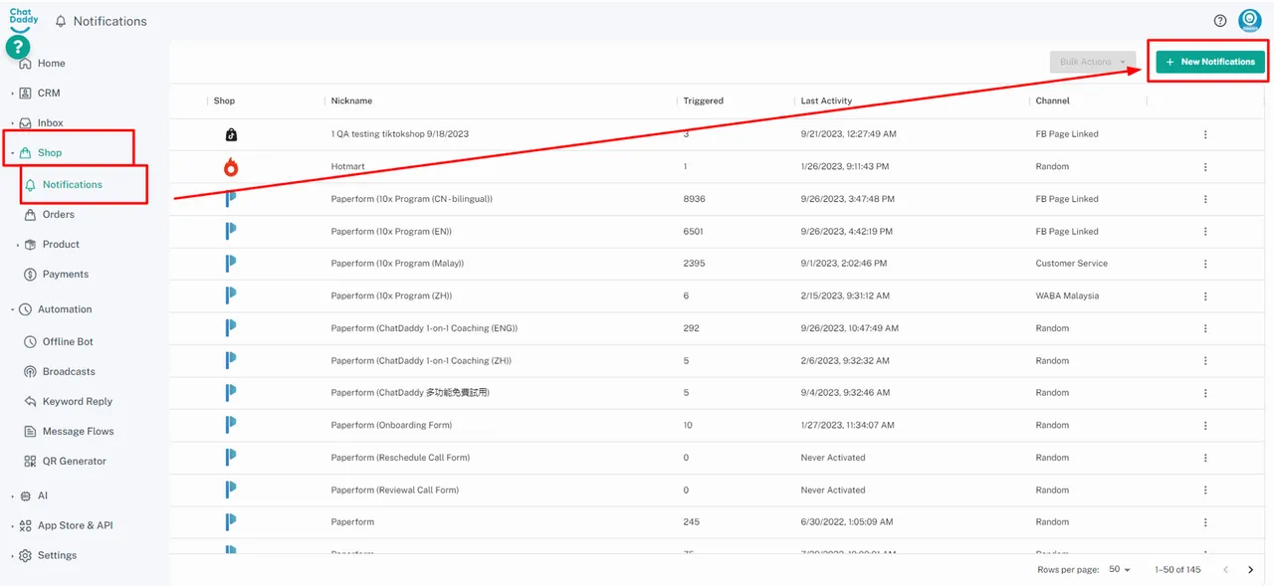1274x586 pixels.
Task: Click the Hotmart flame shop icon
Action: pyautogui.click(x=231, y=167)
